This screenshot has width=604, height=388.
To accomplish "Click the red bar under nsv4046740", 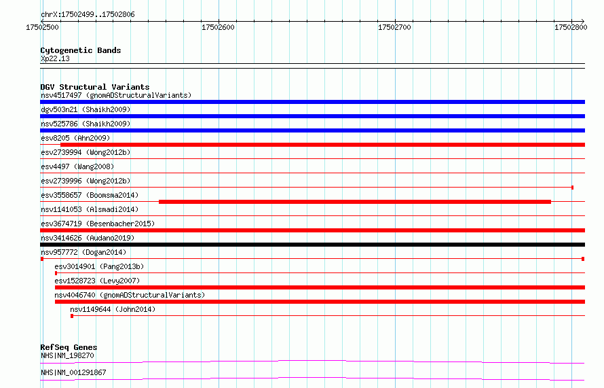I will click(320, 302).
